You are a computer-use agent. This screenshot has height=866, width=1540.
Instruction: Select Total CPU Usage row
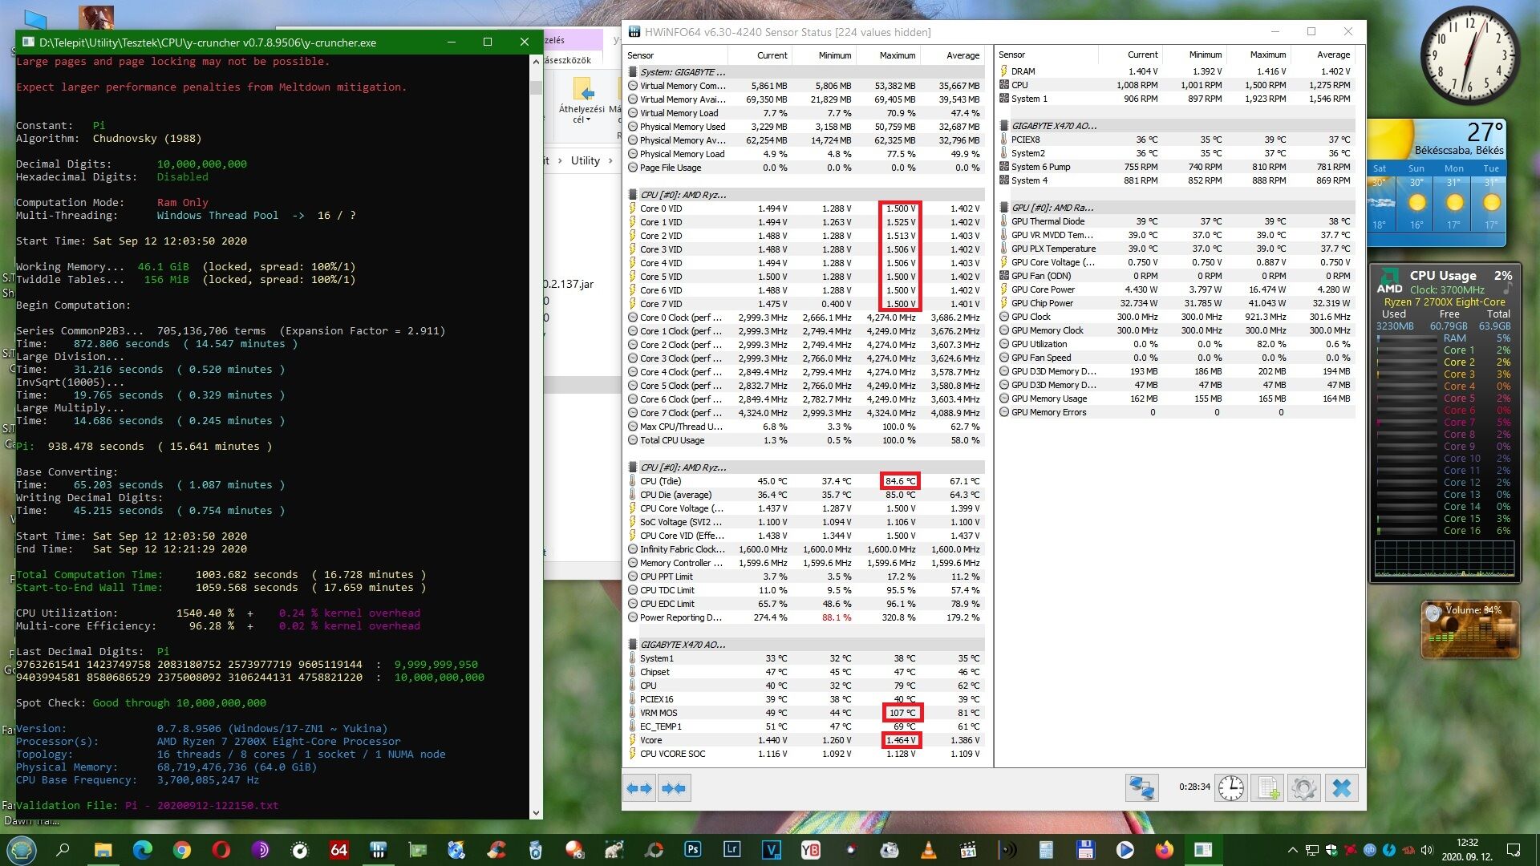point(804,440)
